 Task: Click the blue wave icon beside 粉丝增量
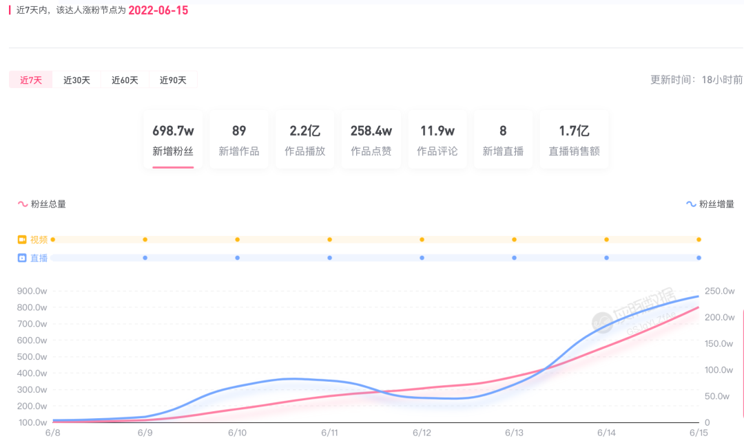click(x=692, y=204)
